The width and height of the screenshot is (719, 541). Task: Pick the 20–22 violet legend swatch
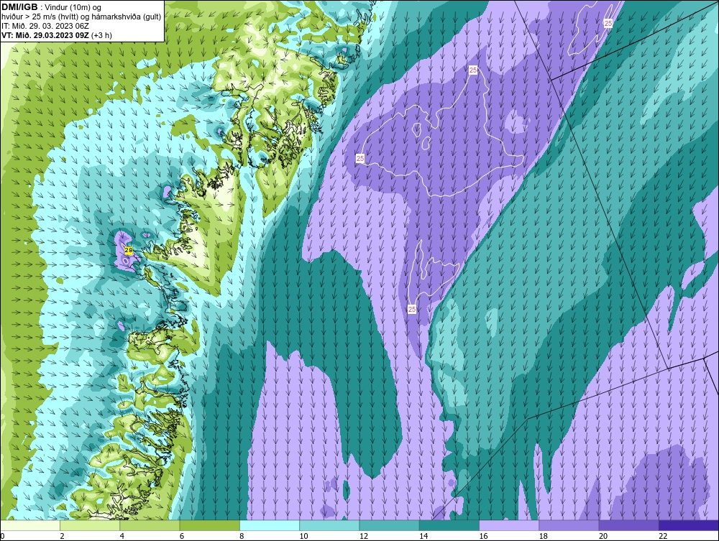click(628, 525)
